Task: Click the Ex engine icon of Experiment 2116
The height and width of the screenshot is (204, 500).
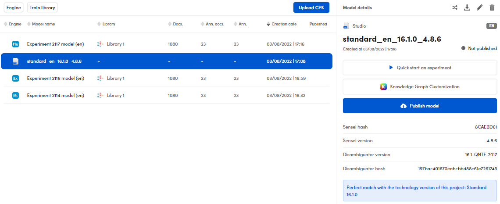Action: click(16, 79)
